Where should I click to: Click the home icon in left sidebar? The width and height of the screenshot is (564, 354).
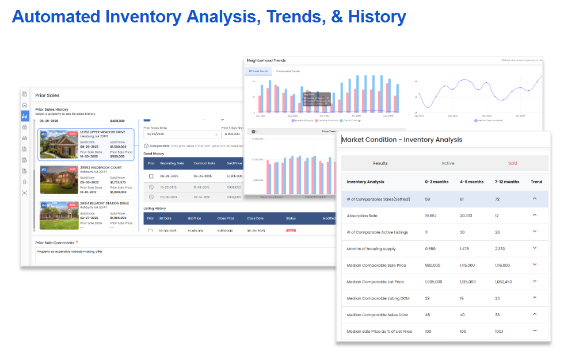click(24, 105)
